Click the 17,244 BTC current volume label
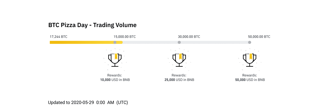The width and height of the screenshot is (316, 108). (x=59, y=37)
